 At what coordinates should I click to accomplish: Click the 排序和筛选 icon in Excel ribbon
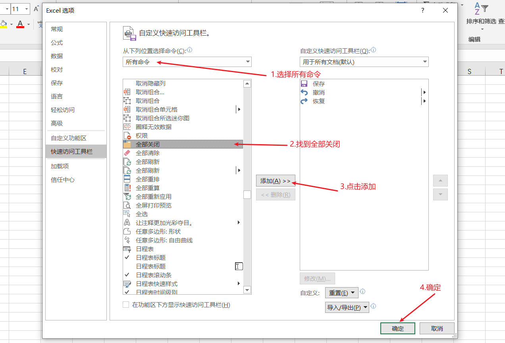(x=481, y=9)
